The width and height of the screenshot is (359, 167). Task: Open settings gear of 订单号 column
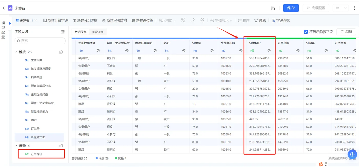pos(212,51)
